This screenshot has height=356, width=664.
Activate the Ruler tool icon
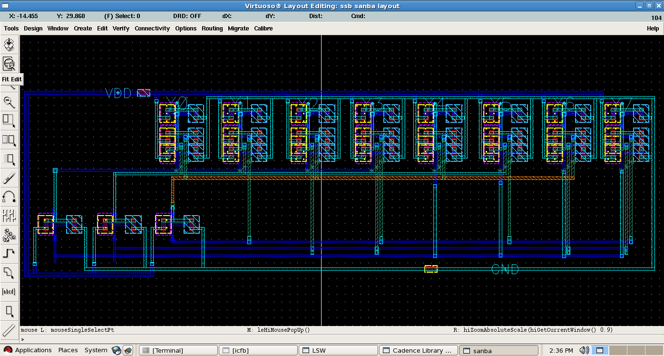pyautogui.click(x=9, y=330)
